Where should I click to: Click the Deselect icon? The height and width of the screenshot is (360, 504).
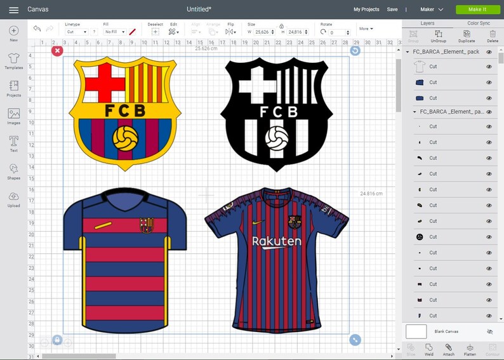(x=156, y=32)
